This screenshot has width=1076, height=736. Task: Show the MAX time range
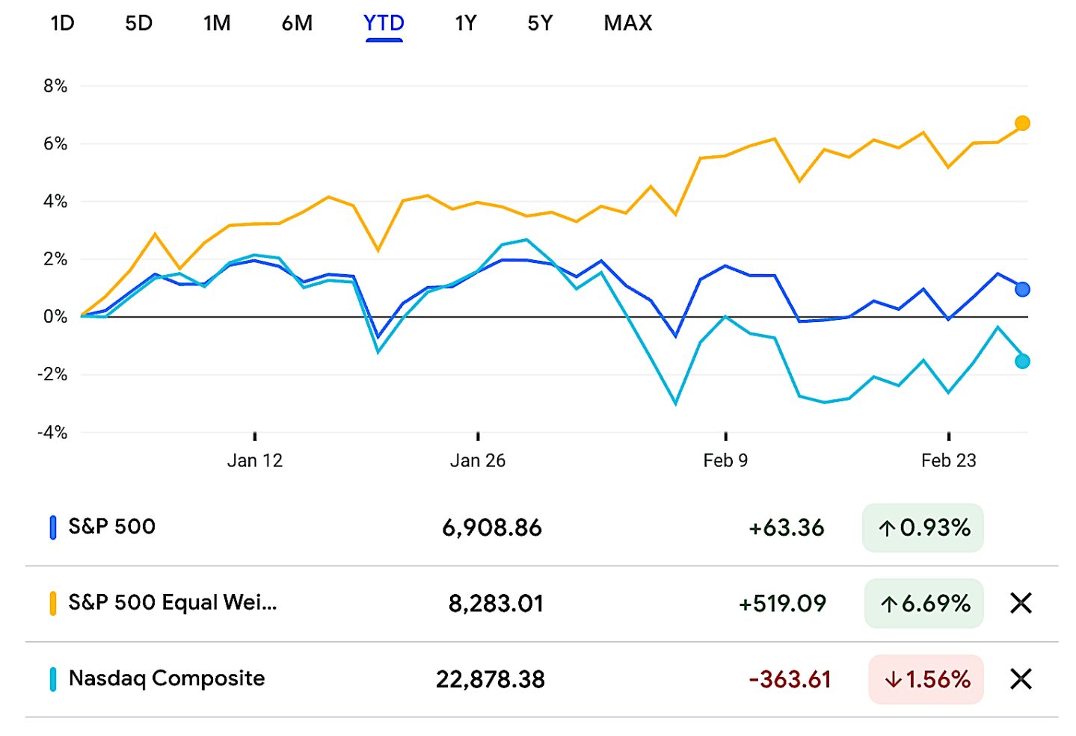point(628,23)
